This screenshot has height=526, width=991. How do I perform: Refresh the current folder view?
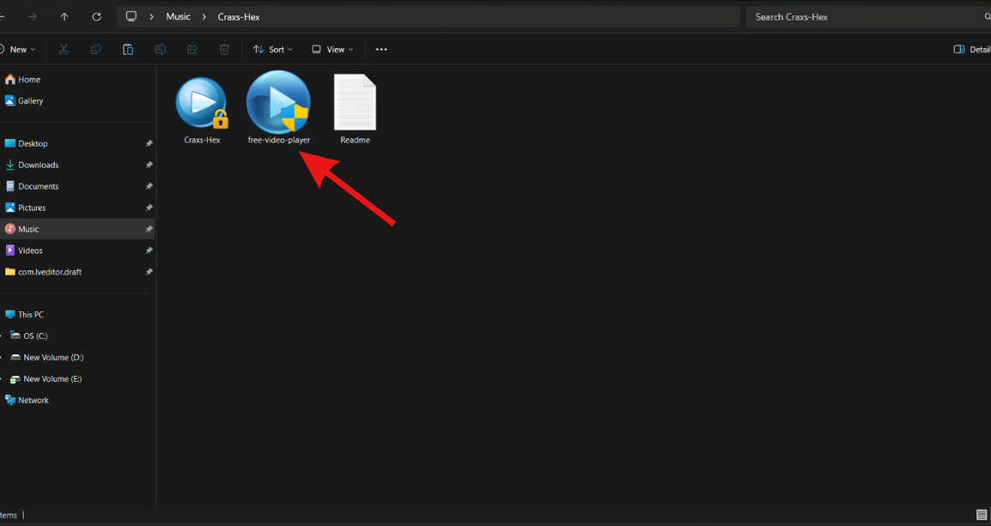tap(96, 17)
